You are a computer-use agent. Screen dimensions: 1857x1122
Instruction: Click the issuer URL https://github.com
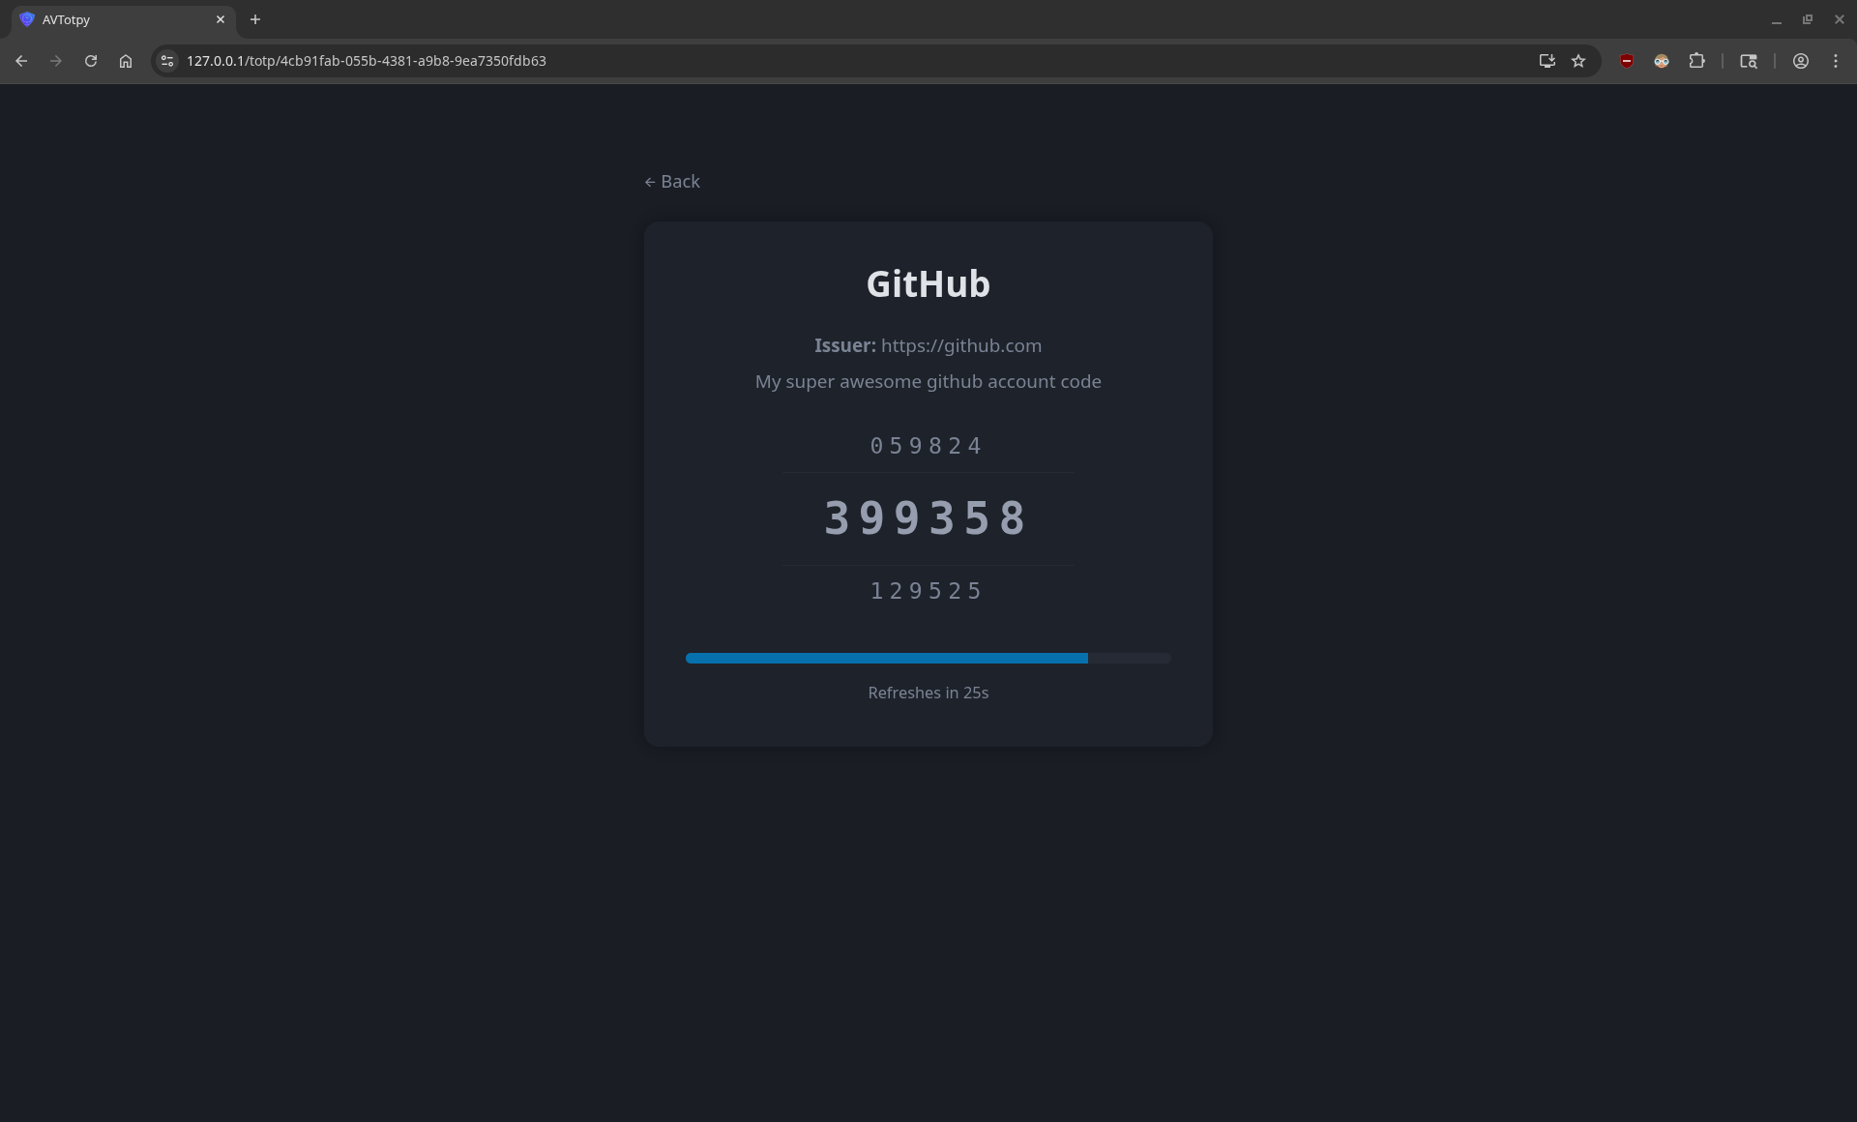point(961,346)
